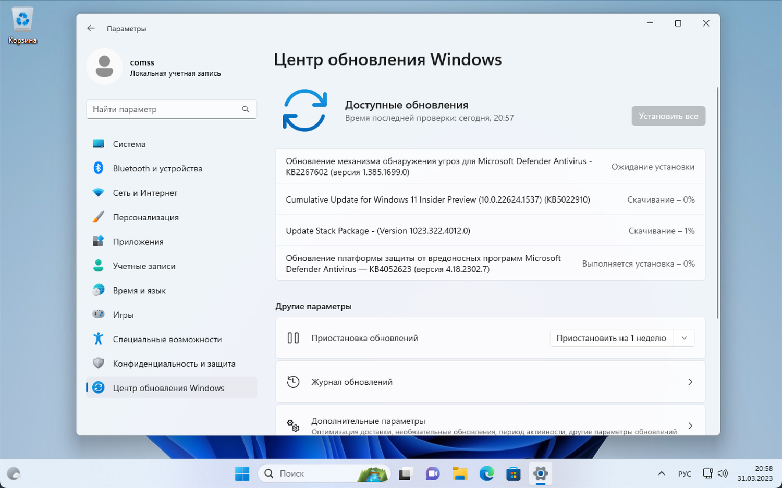Click the Время и язык globe clock icon

[x=98, y=290]
